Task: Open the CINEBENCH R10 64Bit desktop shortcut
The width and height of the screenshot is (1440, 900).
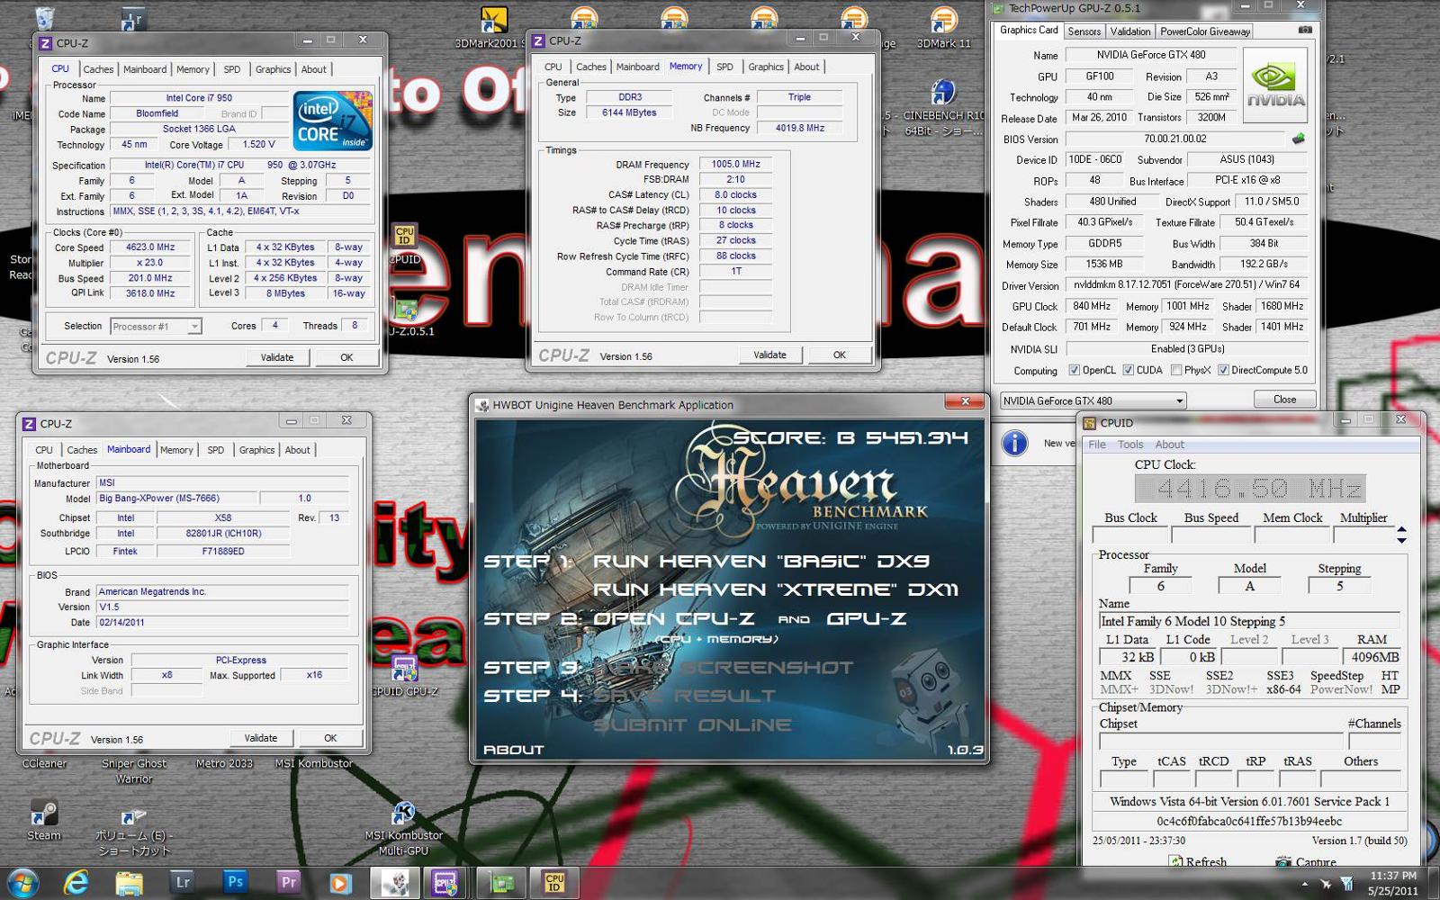Action: point(943,108)
